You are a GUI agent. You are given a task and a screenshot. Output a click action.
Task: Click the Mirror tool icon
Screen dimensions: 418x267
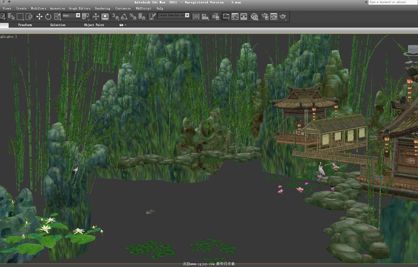pos(196,17)
